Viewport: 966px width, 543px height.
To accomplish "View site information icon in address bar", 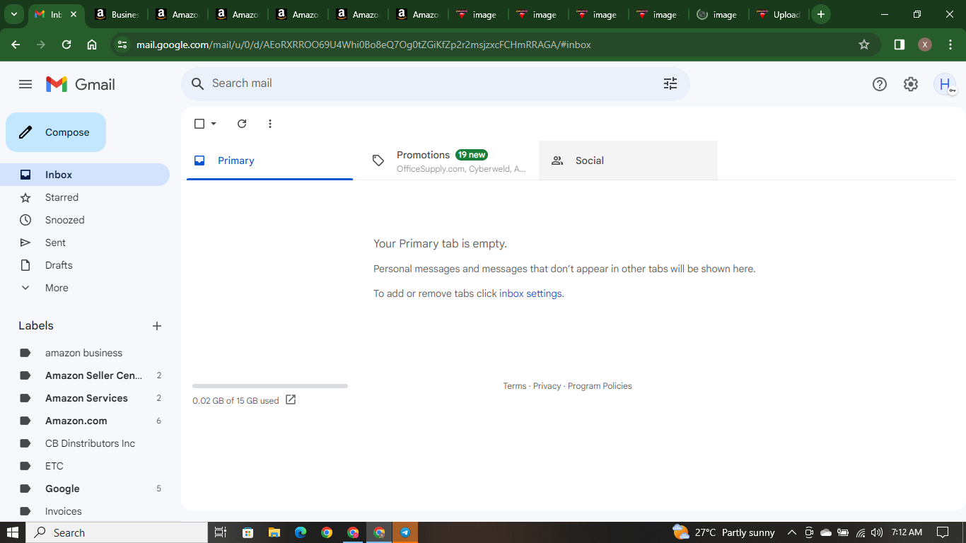I will [122, 45].
